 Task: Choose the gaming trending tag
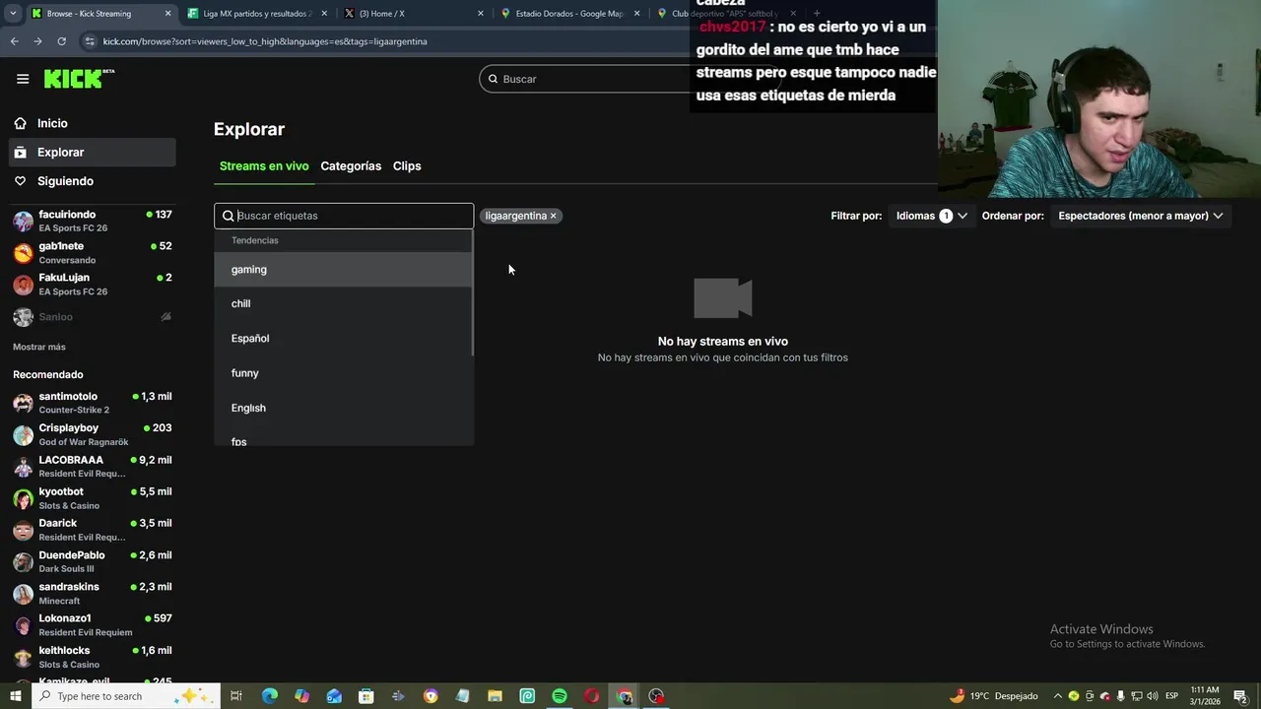[x=344, y=270]
